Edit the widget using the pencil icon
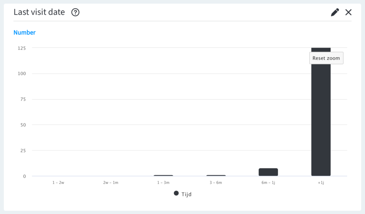This screenshot has height=214, width=365. [x=335, y=12]
